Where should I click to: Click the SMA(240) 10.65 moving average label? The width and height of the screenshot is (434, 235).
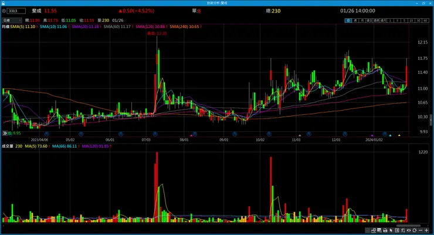[184, 26]
